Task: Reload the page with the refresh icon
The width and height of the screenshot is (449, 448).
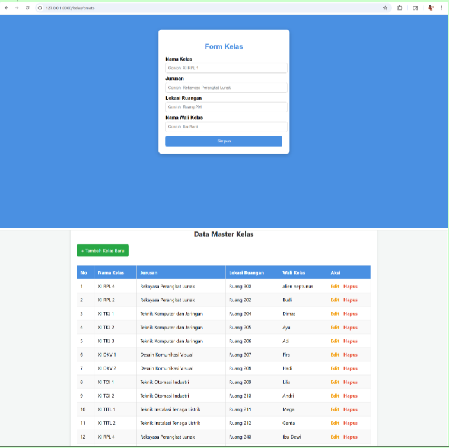Action: pos(27,8)
